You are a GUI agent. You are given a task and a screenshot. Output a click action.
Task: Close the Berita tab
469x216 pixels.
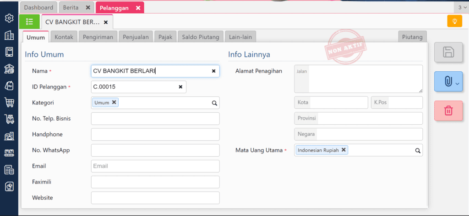pos(87,8)
